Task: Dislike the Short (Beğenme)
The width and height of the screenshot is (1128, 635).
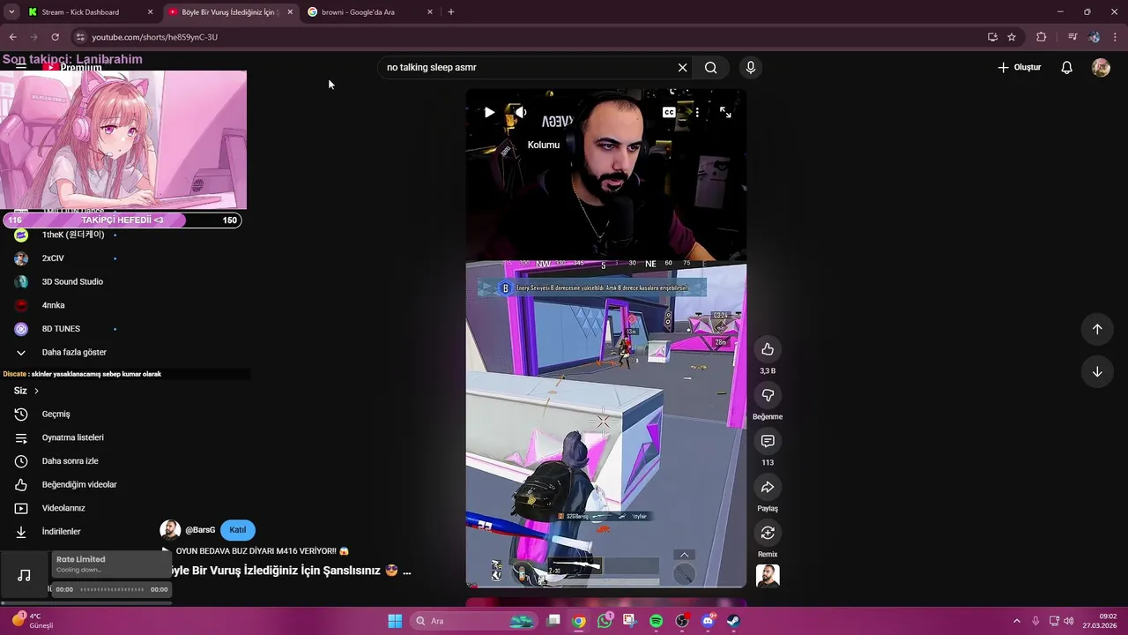Action: point(768,395)
